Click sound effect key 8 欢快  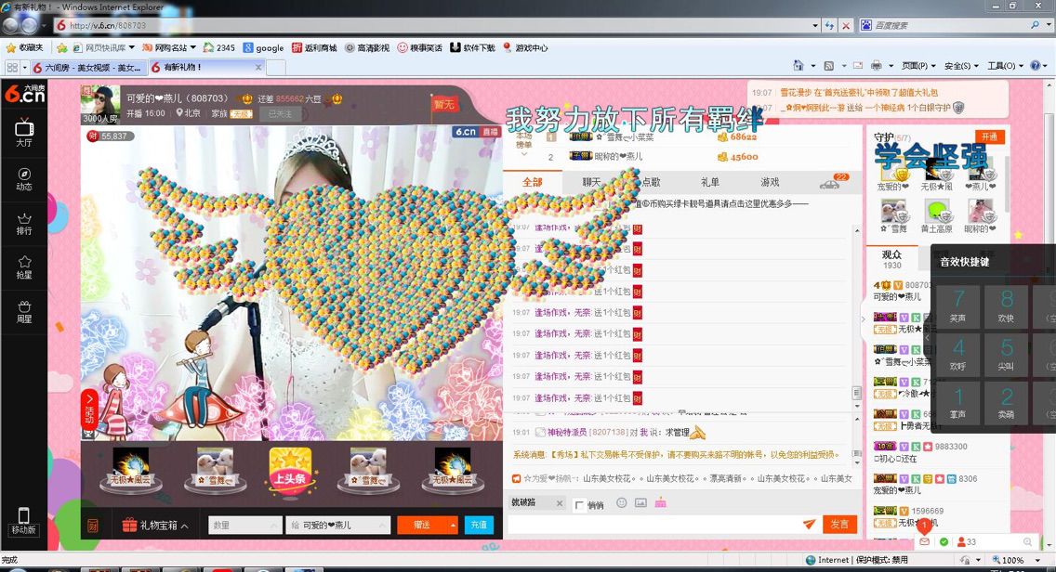1006,306
